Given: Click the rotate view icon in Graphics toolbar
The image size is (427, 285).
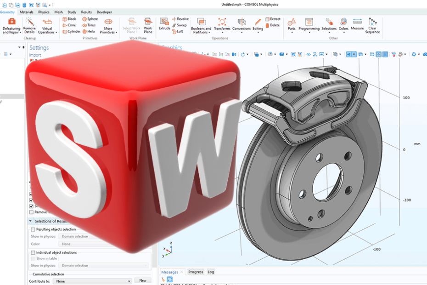Looking at the screenshot, I should tap(243, 54).
